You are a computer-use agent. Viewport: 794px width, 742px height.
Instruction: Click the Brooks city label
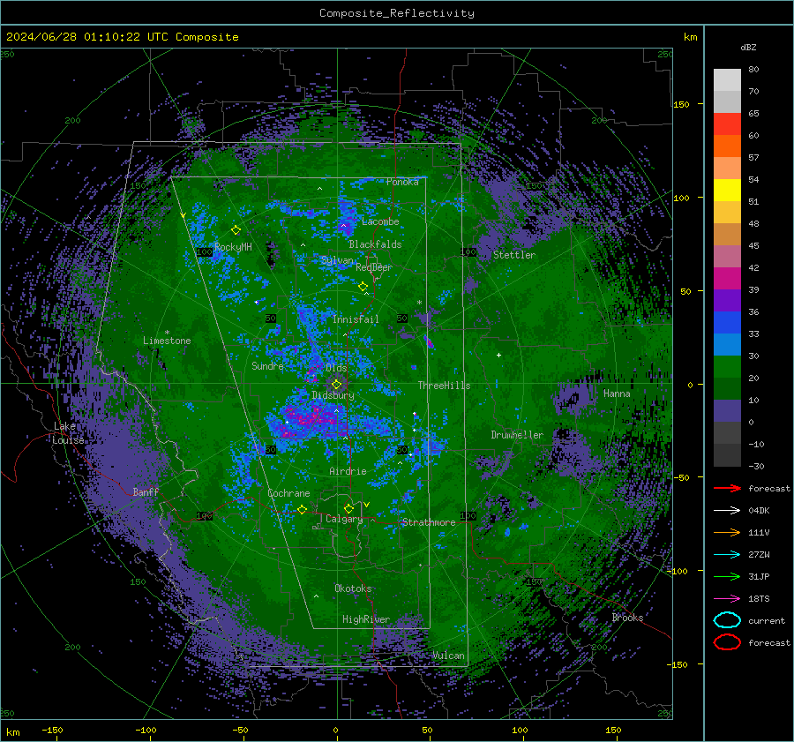[627, 618]
